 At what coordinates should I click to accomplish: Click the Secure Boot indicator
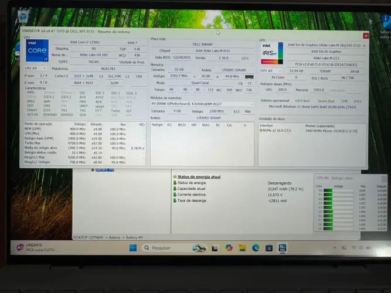pos(326,101)
